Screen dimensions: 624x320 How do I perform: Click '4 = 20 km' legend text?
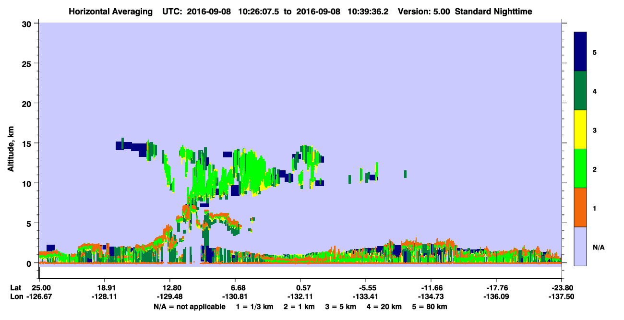coord(384,307)
